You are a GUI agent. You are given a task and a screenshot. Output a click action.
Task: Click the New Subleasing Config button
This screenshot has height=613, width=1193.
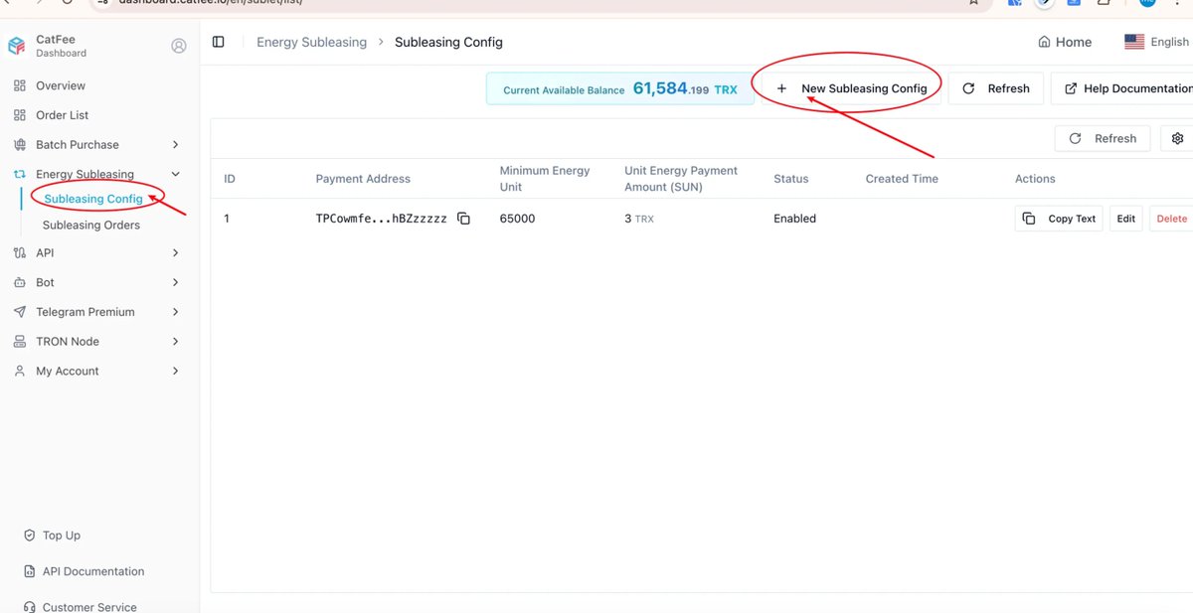[x=852, y=88]
